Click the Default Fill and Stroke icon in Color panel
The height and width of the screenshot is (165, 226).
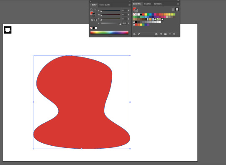point(91,9)
